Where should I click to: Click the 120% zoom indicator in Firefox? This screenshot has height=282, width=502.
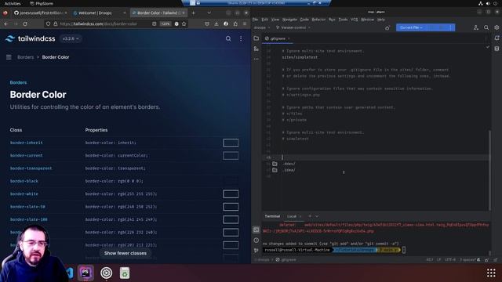click(165, 23)
